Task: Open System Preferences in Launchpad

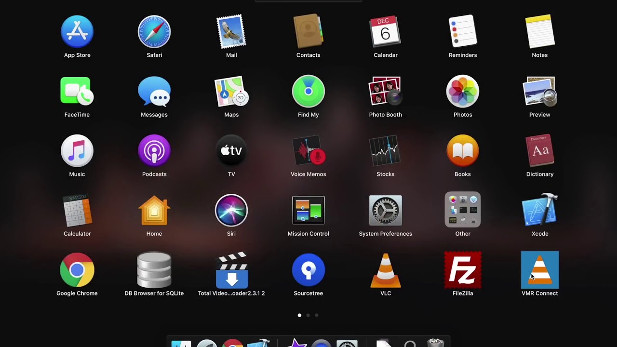Action: click(x=386, y=211)
